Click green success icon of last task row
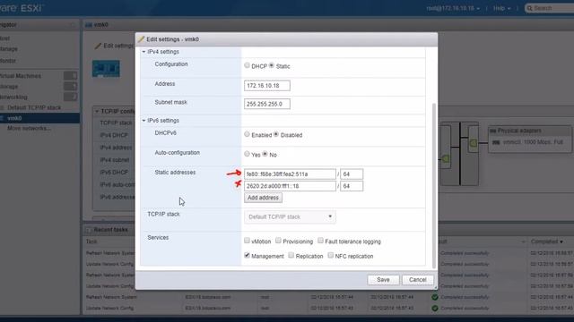 click(x=435, y=308)
